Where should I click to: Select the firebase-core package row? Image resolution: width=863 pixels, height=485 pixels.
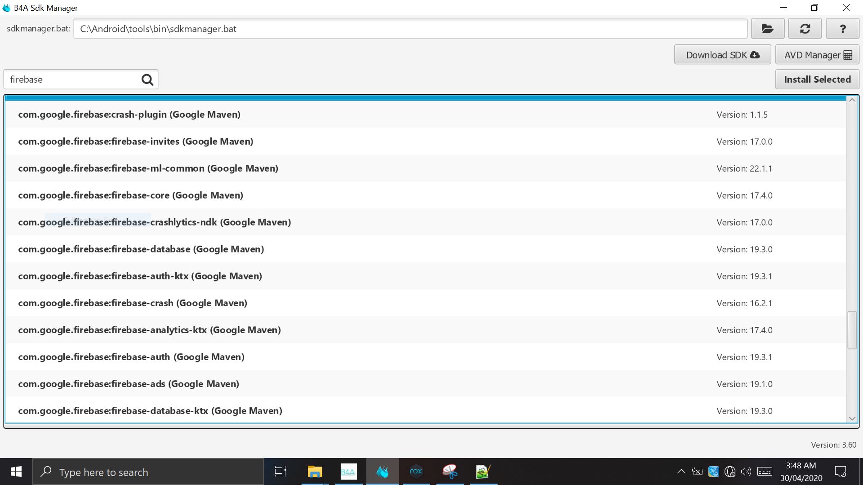coord(425,195)
